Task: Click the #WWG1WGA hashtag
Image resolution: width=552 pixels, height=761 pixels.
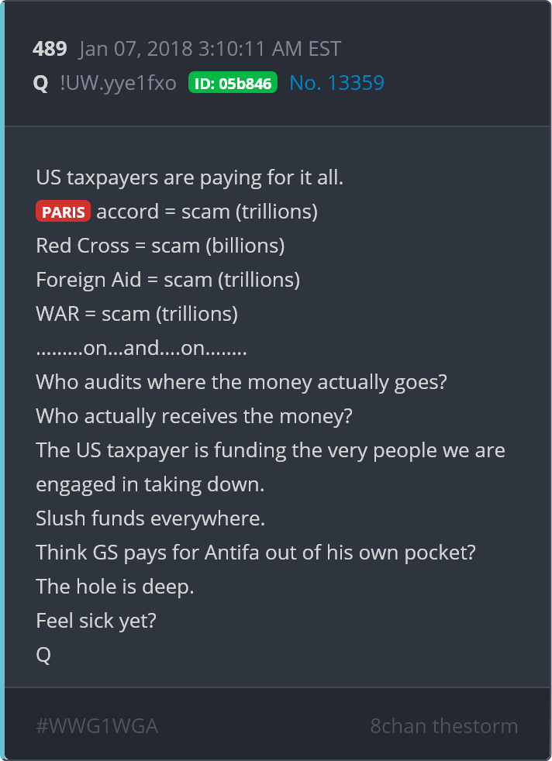Action: 97,727
